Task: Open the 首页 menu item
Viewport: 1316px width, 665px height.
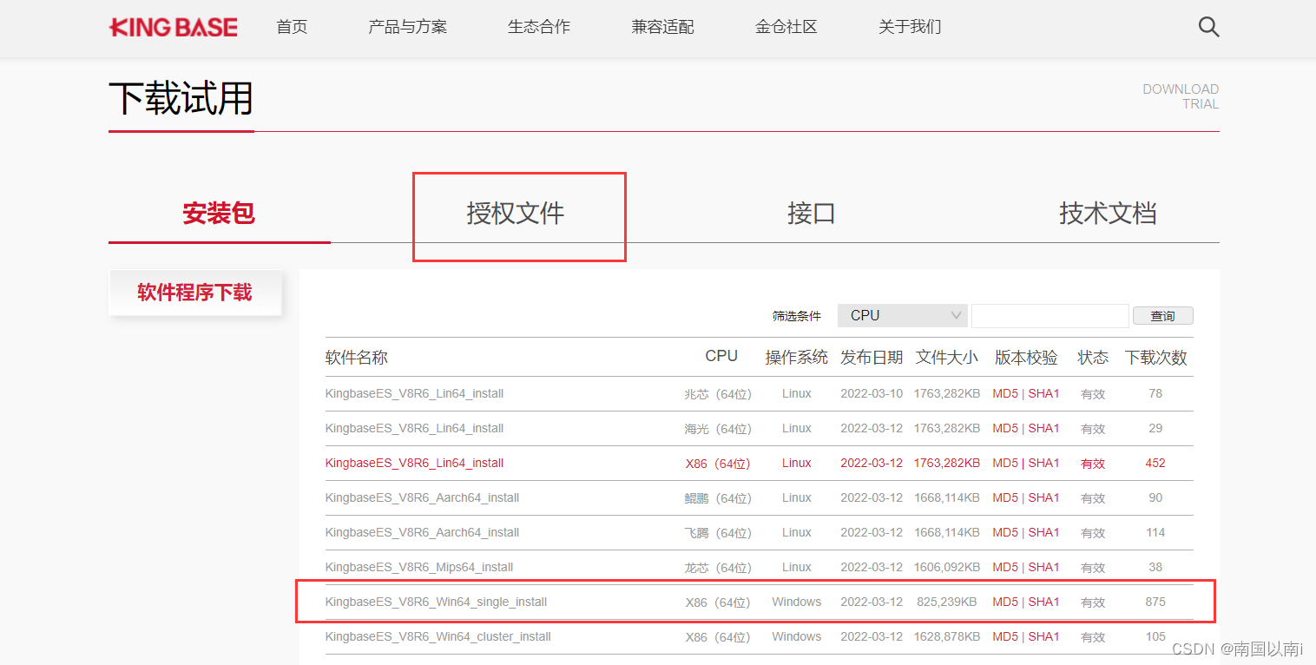Action: click(x=292, y=27)
